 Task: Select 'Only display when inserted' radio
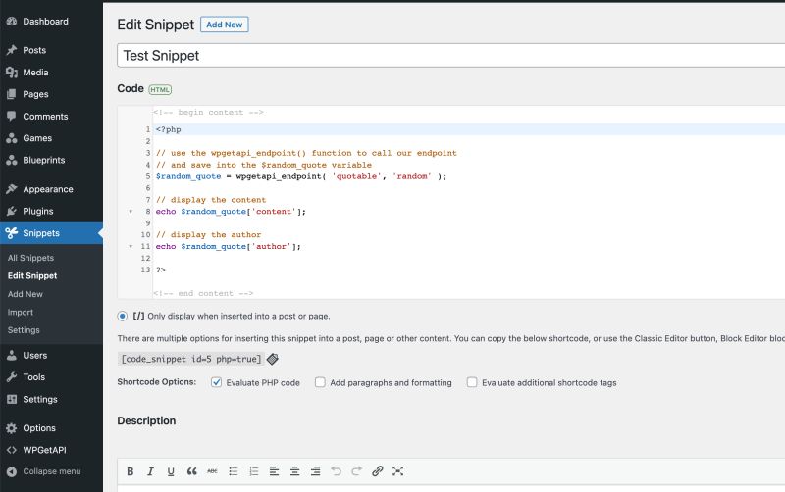(x=122, y=316)
